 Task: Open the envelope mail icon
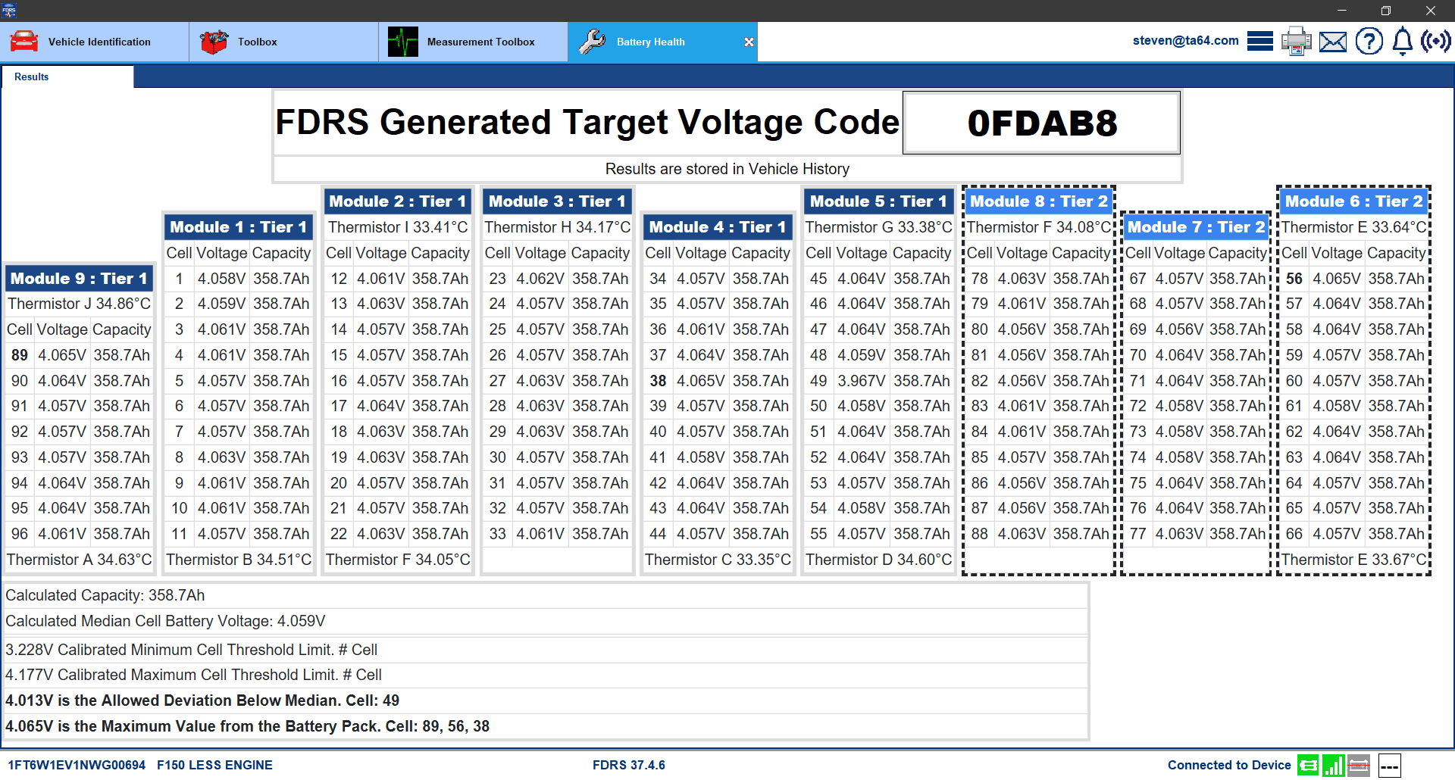[x=1332, y=42]
